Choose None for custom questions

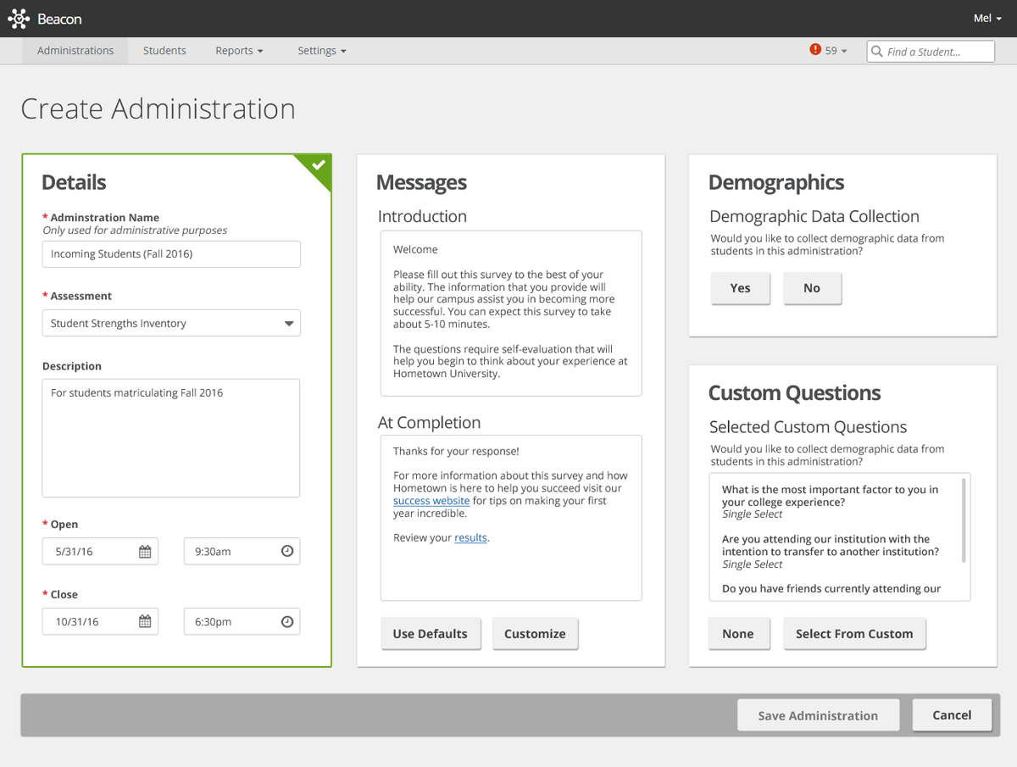coord(738,633)
